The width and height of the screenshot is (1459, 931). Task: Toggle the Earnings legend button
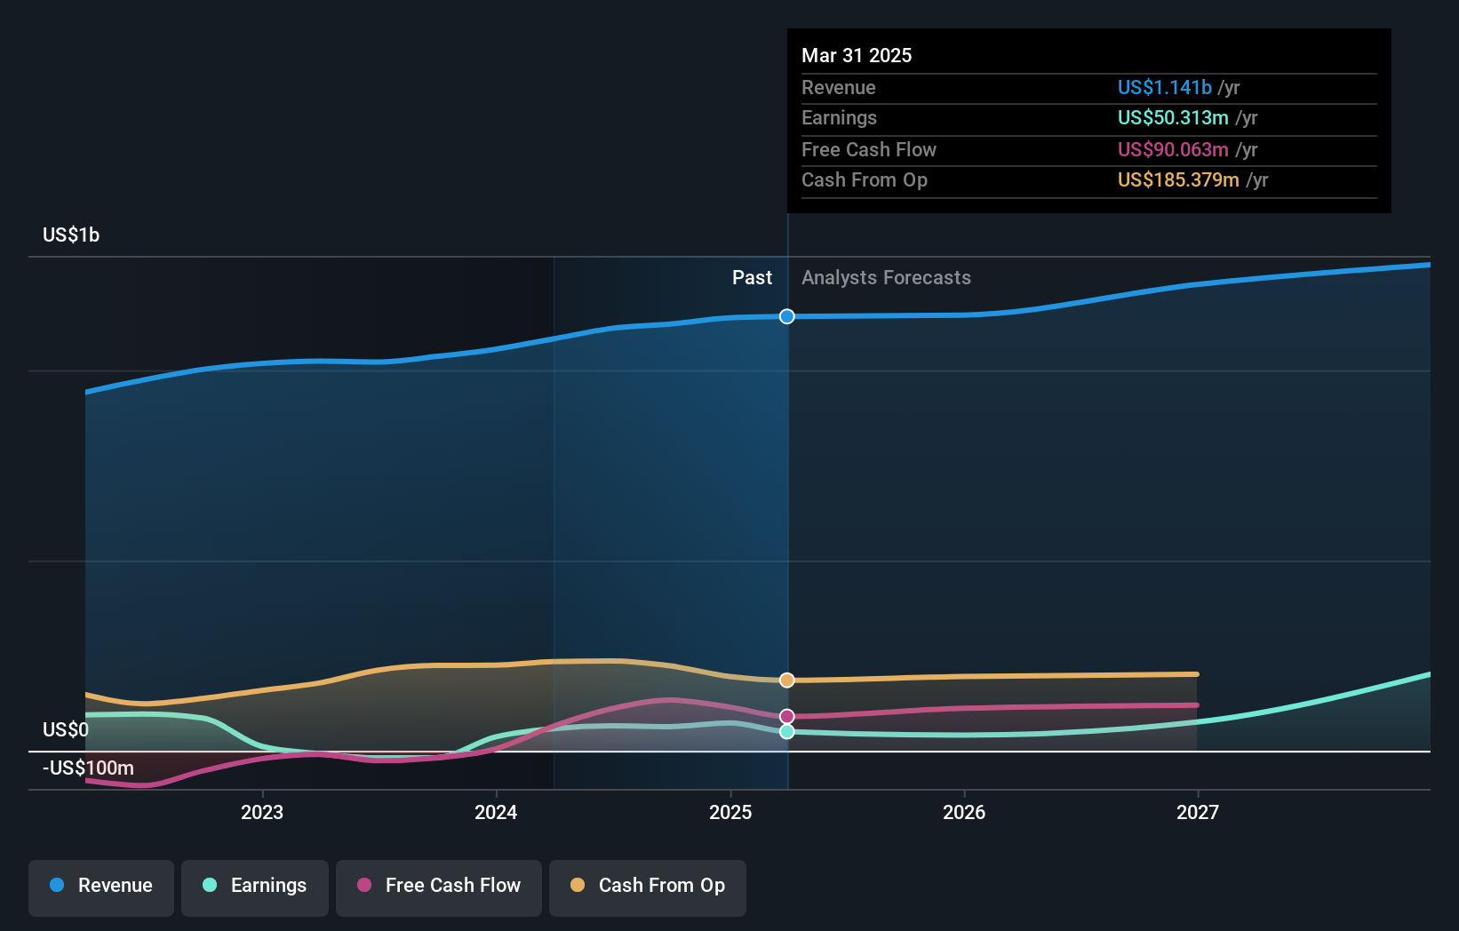tap(255, 887)
